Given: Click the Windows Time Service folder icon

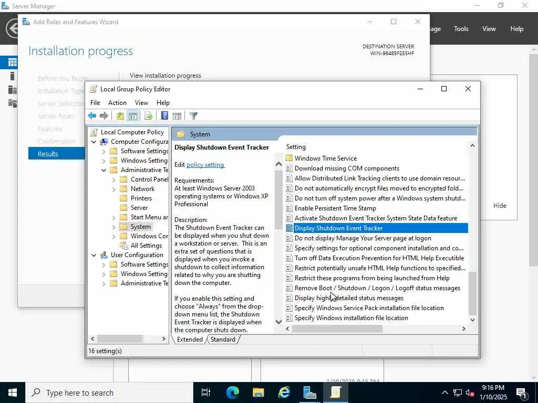Looking at the screenshot, I should click(289, 158).
